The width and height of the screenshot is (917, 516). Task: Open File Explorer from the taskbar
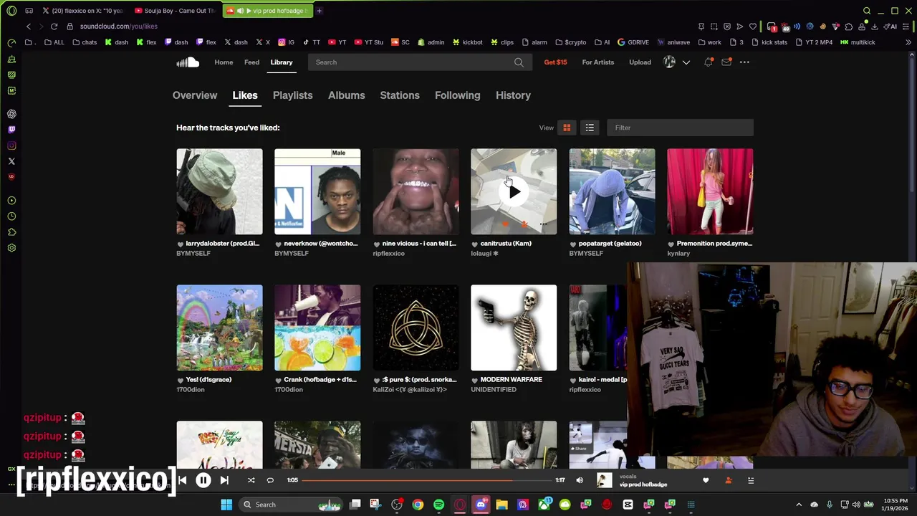click(x=501, y=505)
